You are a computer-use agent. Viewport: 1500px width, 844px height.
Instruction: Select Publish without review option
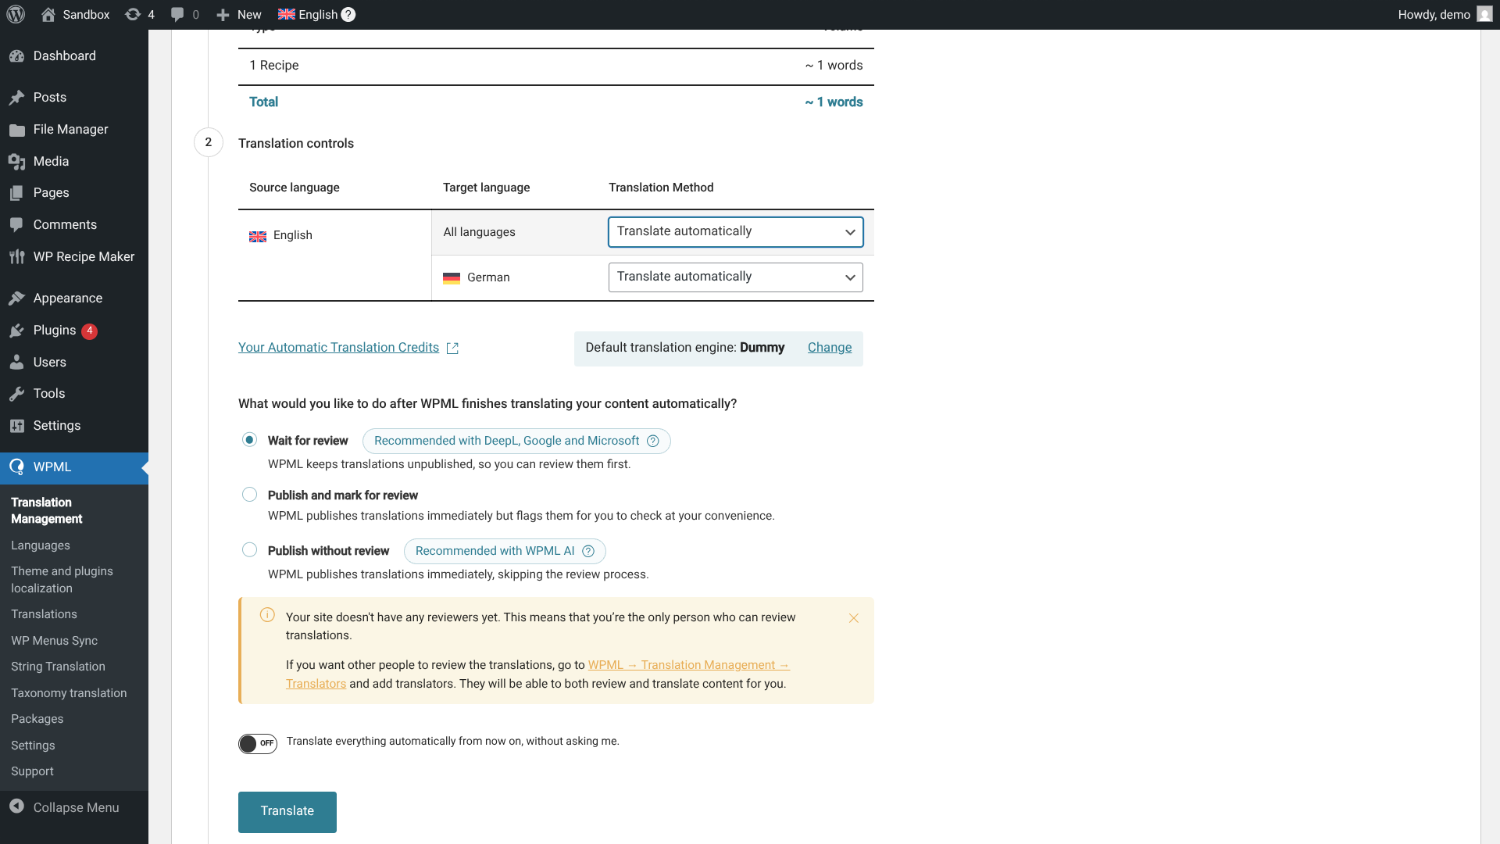(249, 550)
